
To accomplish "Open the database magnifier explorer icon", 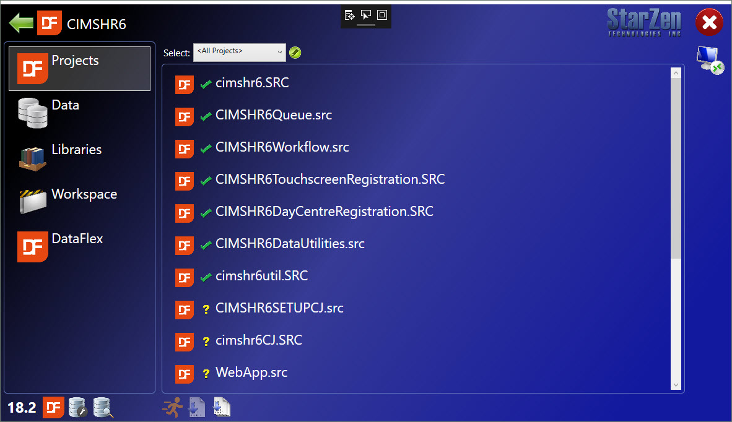I will 103,408.
